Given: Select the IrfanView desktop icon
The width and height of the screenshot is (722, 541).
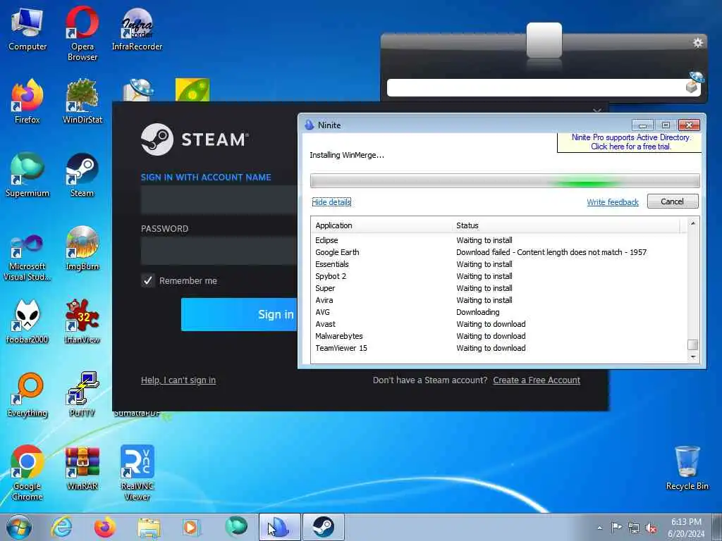Looking at the screenshot, I should pos(82,322).
